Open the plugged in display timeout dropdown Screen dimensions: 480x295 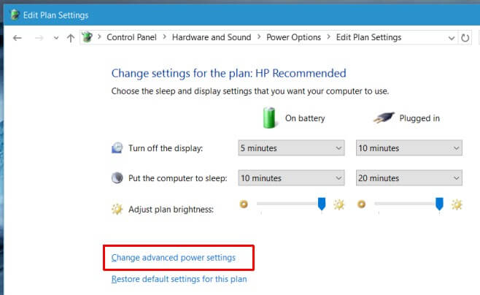409,148
